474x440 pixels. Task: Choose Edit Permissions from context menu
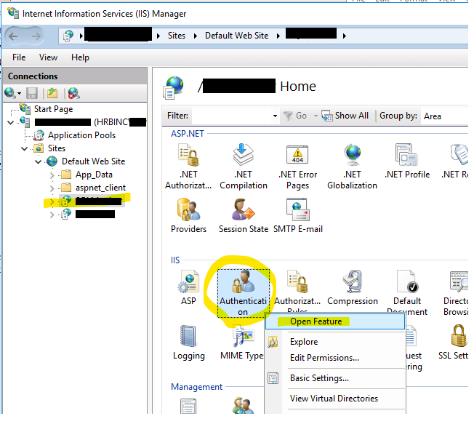(x=324, y=358)
